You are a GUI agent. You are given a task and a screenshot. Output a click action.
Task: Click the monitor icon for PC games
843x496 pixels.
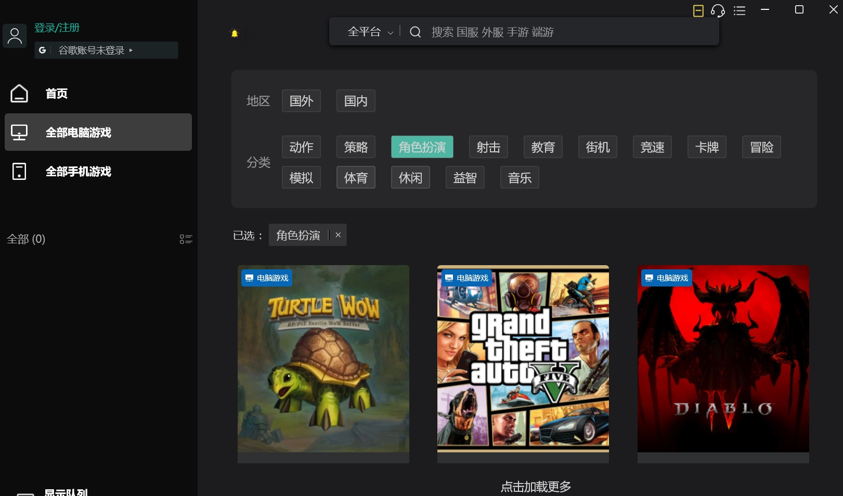pyautogui.click(x=19, y=132)
